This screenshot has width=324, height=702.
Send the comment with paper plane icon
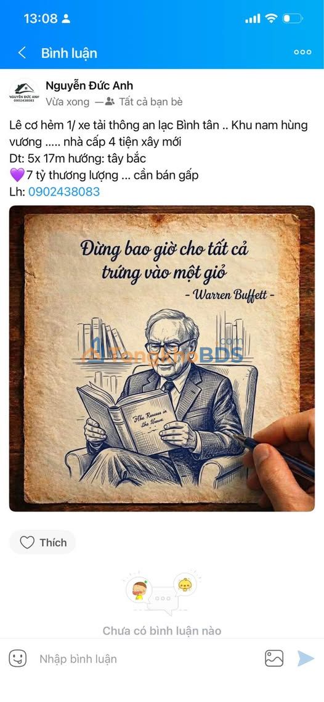click(x=306, y=658)
